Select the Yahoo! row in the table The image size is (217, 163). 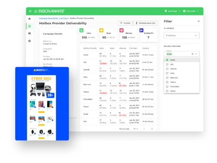(x=118, y=92)
